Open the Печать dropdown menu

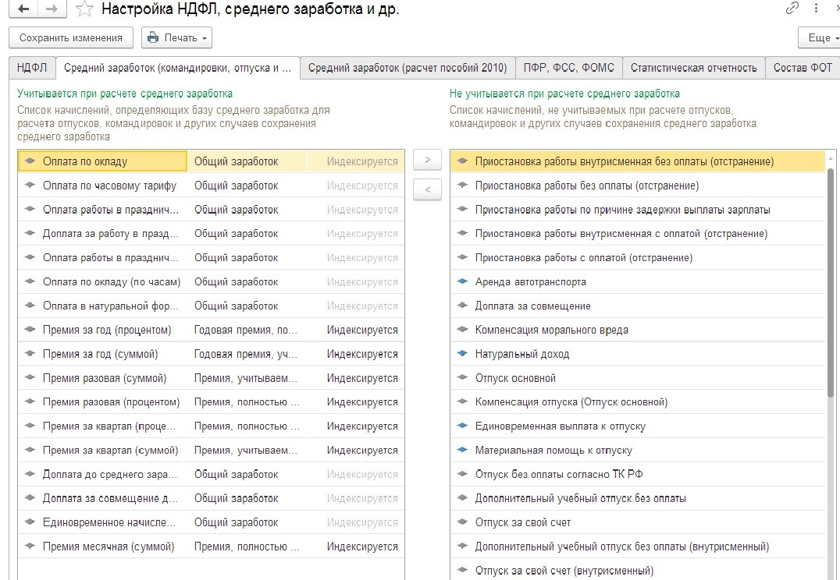coord(176,38)
